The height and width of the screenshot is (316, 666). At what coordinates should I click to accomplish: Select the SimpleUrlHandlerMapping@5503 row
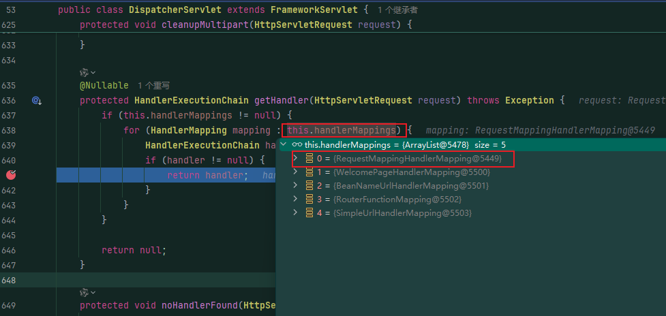(470, 213)
